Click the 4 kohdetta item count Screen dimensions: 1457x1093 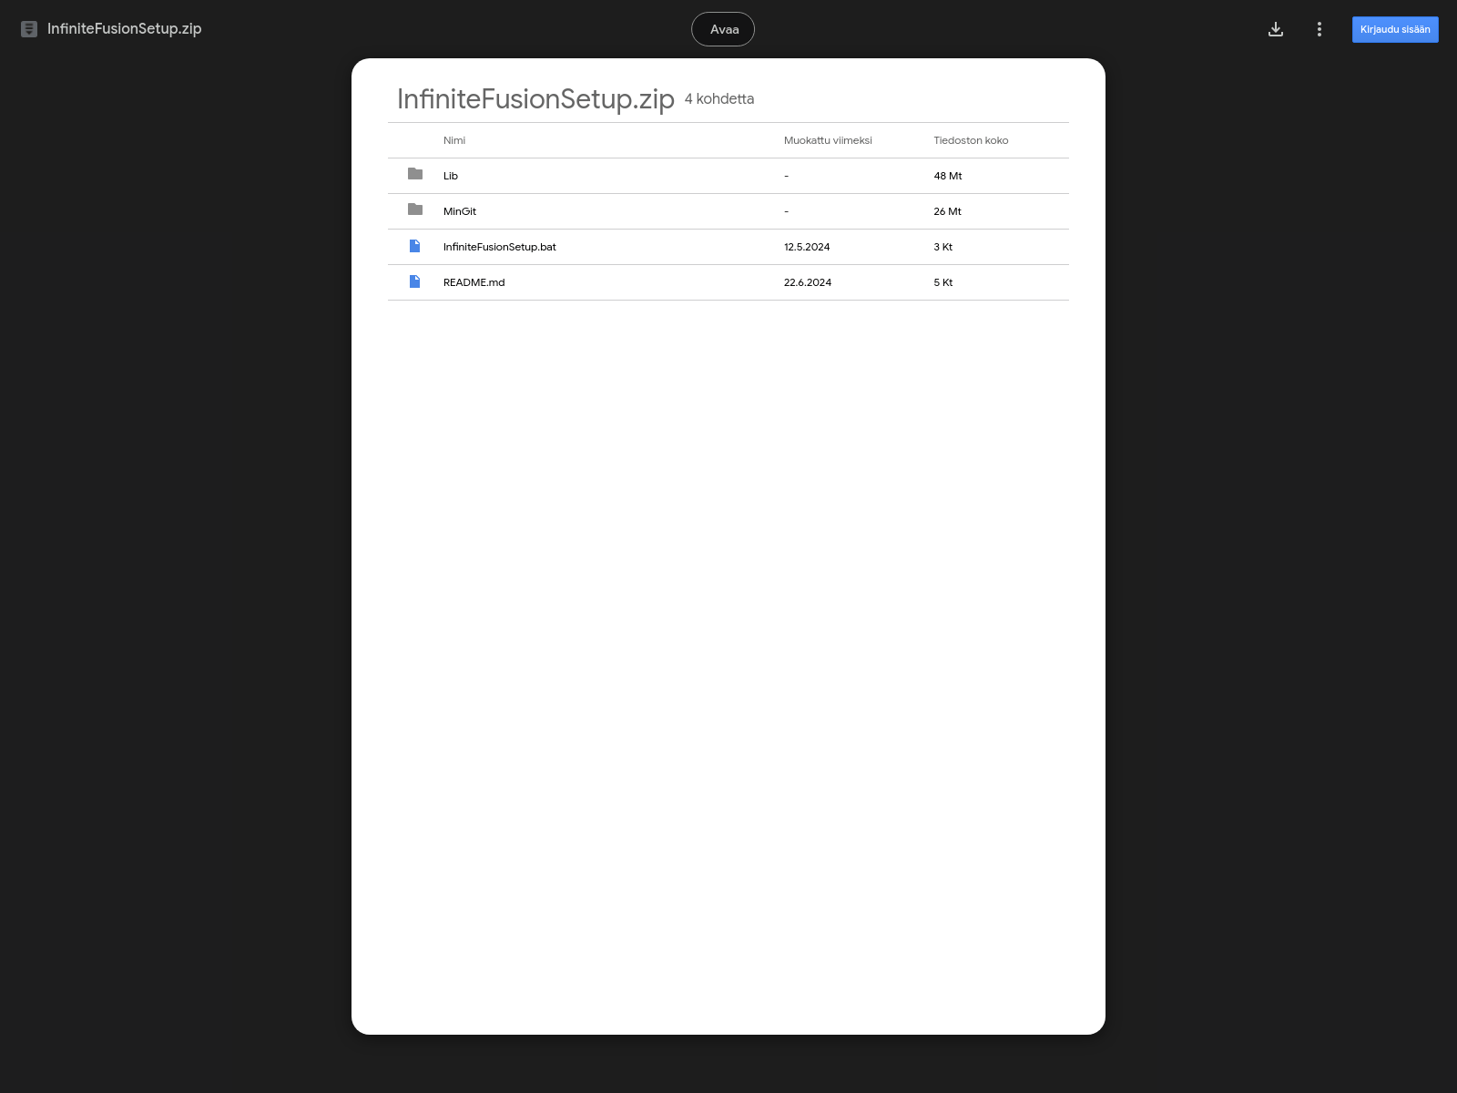[719, 98]
